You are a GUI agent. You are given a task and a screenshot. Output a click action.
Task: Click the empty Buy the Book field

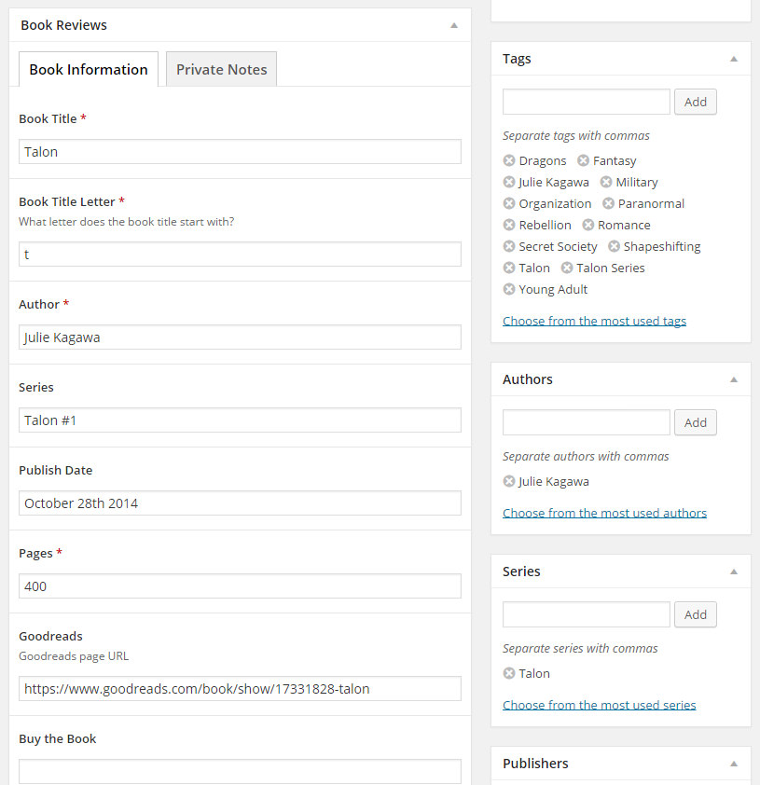coord(240,771)
